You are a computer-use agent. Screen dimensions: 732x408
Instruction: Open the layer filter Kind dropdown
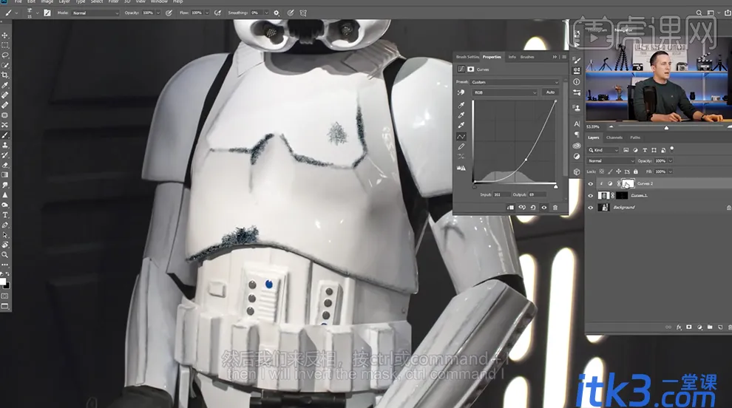pyautogui.click(x=603, y=150)
